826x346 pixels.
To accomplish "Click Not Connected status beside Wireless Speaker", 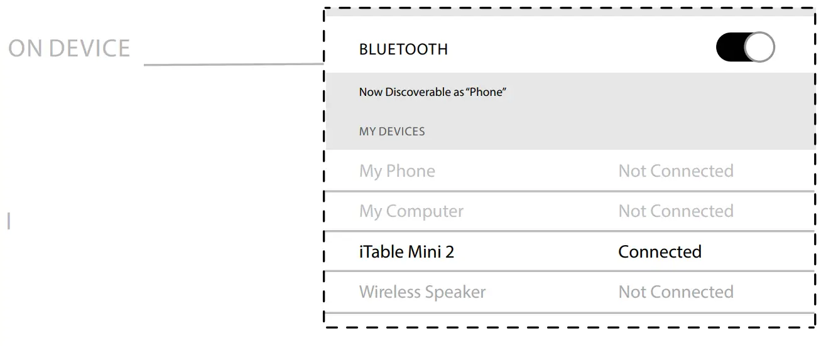I will [676, 292].
